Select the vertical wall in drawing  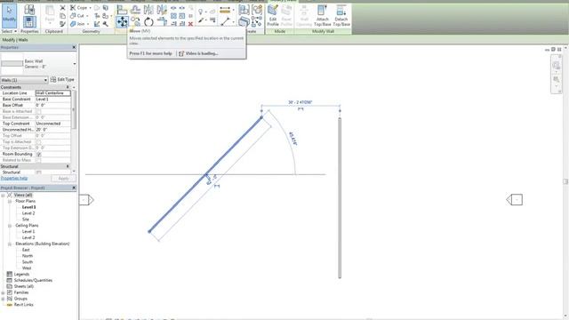[340, 197]
